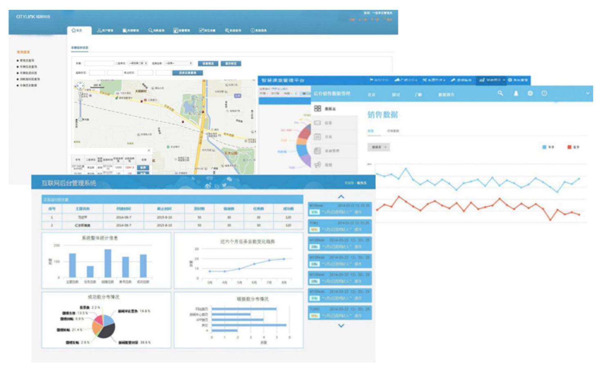Click the Weibo icon in backend system header
This screenshot has width=603, height=378.
[x=208, y=186]
